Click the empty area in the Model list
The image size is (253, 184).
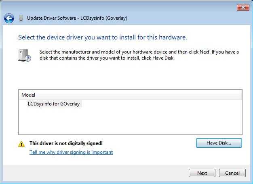130,121
